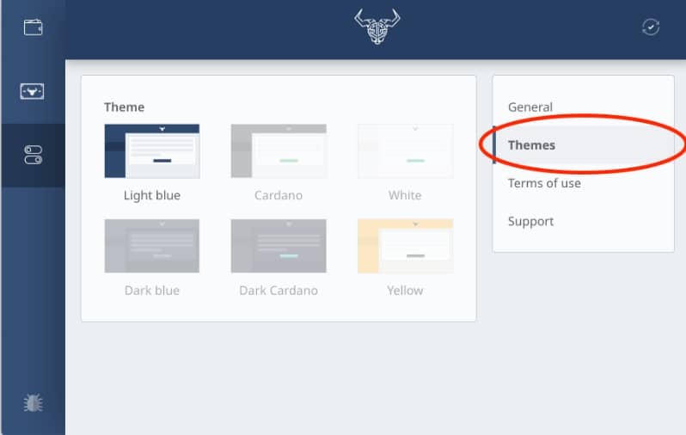Click the Light blue theme label
The height and width of the screenshot is (435, 686).
tap(152, 195)
